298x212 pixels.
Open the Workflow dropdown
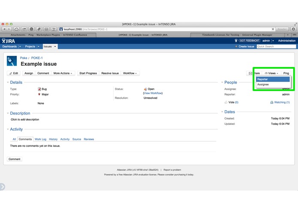coord(130,73)
